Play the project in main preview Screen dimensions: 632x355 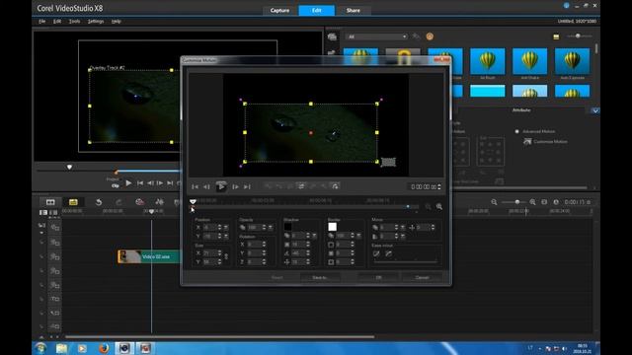[128, 183]
